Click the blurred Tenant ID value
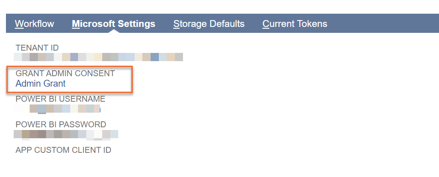 tap(98, 57)
